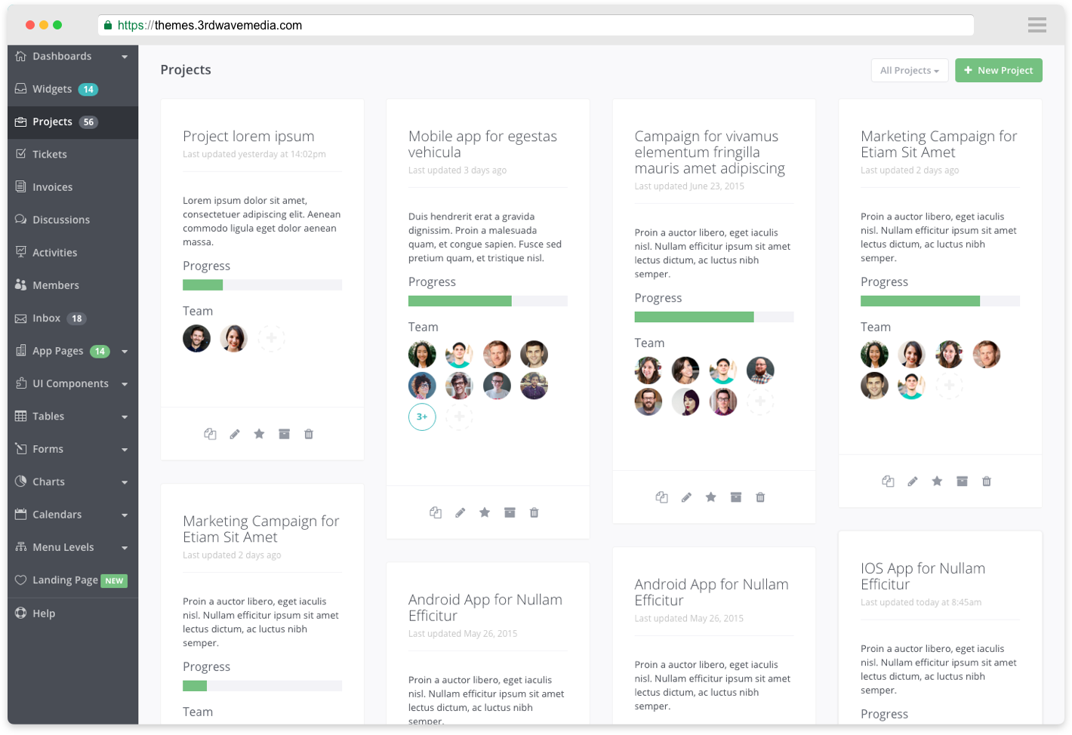Click the browser address bar URL field

pos(536,26)
